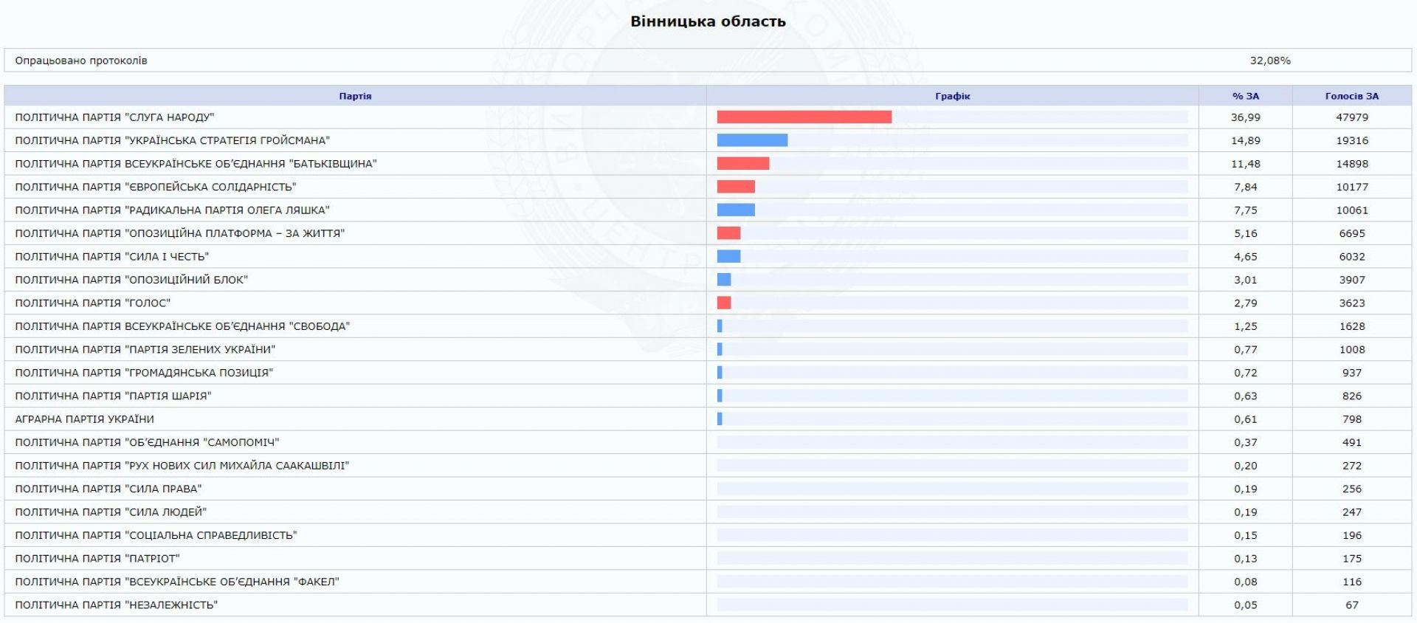The image size is (1417, 623).
Task: Click the "% ЗА" column header
Action: coord(1245,96)
